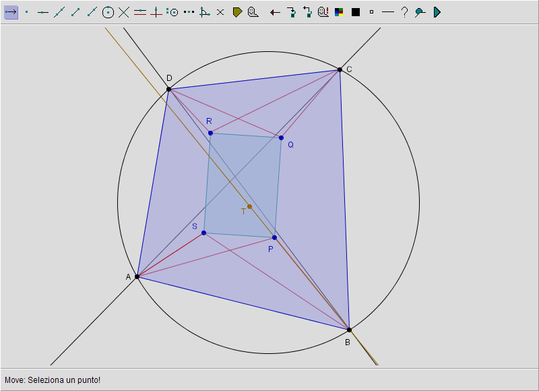Click the teal play triangle icon

[437, 12]
